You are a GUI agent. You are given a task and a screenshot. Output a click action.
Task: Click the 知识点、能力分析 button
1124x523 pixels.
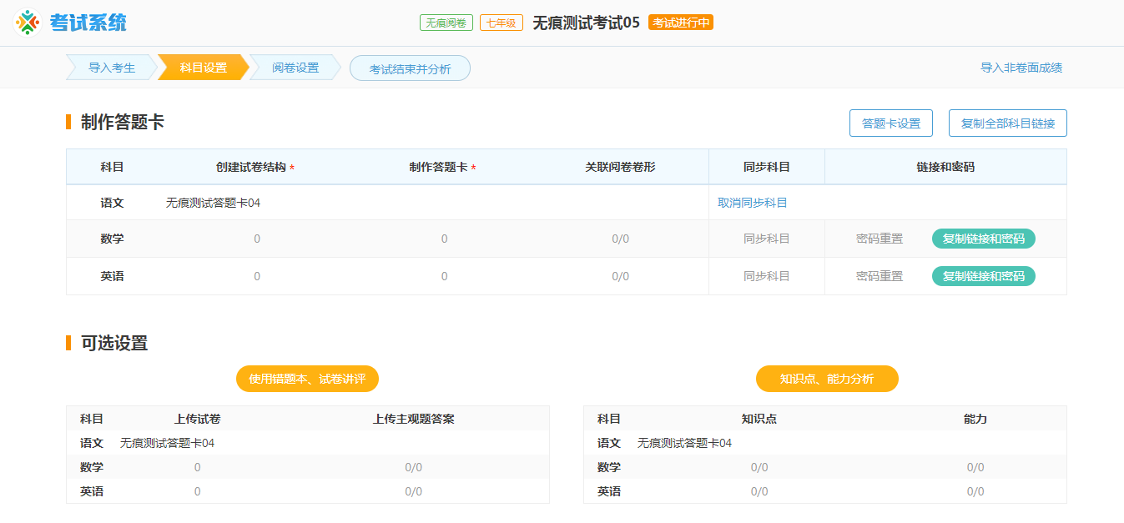coord(827,378)
